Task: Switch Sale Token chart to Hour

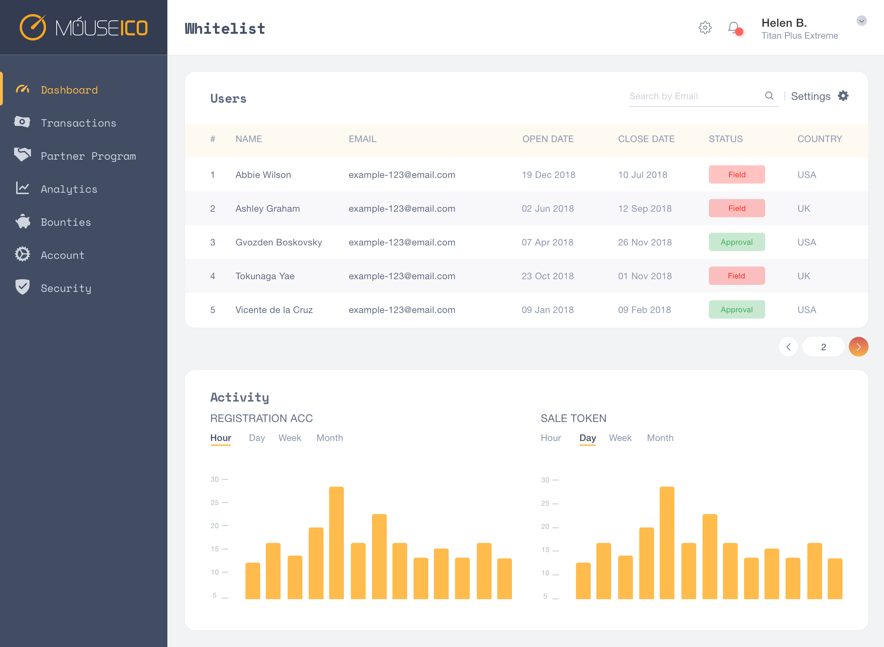Action: tap(550, 438)
